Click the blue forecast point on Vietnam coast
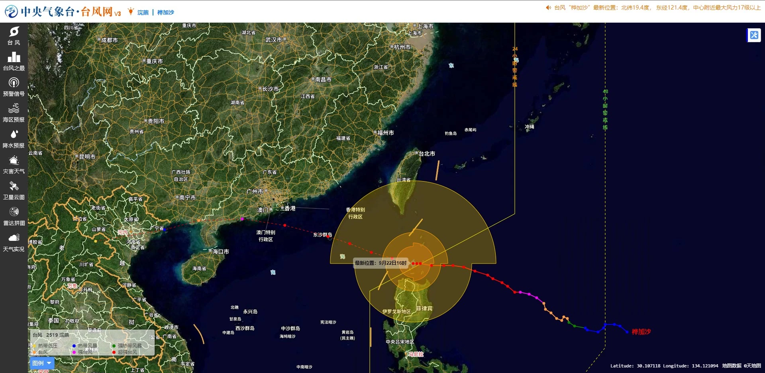Screen dimensions: 765x373 point(165,229)
